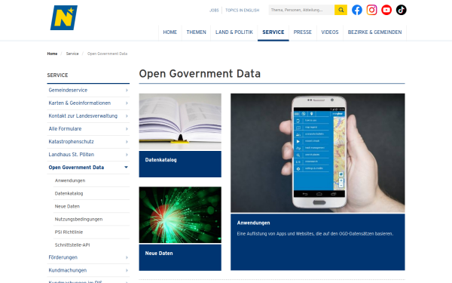Click the Home breadcrumb
Screen dimensions: 452x283
point(52,54)
